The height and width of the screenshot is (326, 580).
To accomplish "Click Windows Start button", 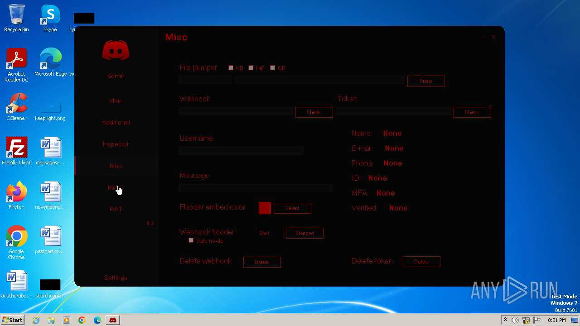I will [13, 320].
